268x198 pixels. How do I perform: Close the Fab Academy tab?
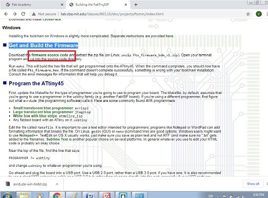62,5
